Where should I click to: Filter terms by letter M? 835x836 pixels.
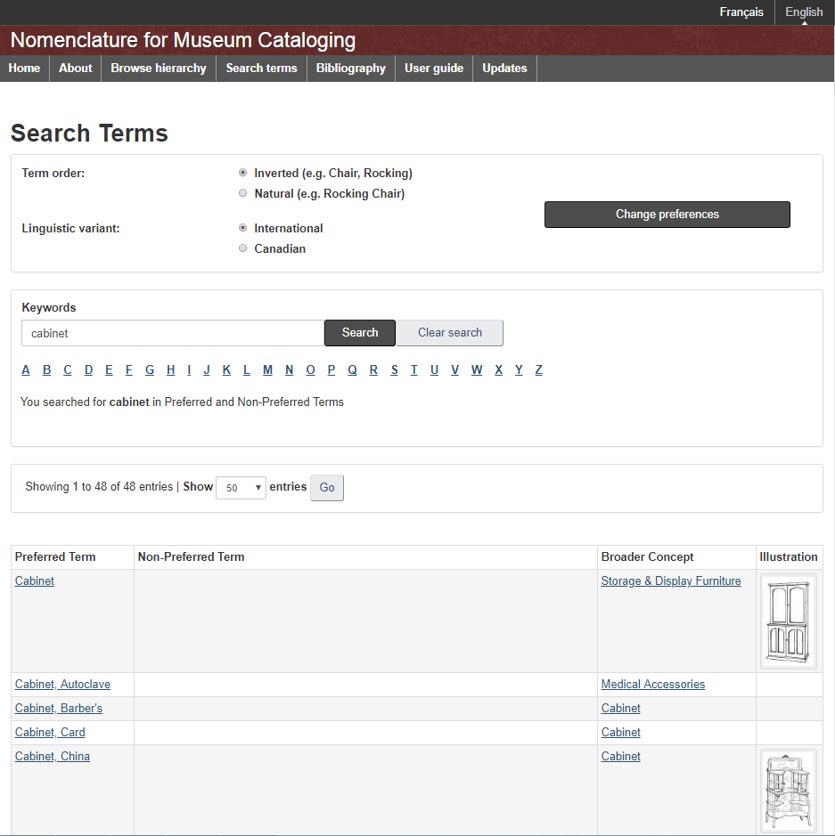click(x=267, y=370)
